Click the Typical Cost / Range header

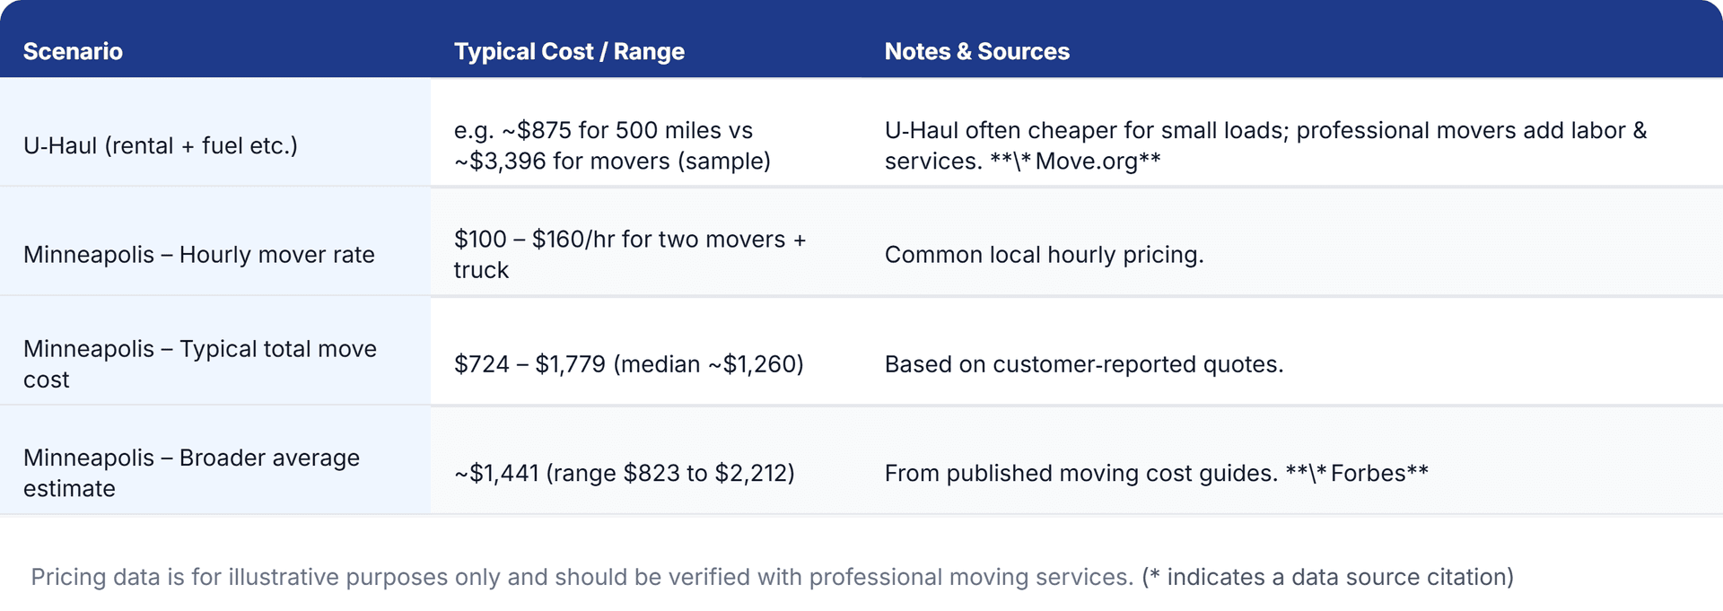[569, 51]
